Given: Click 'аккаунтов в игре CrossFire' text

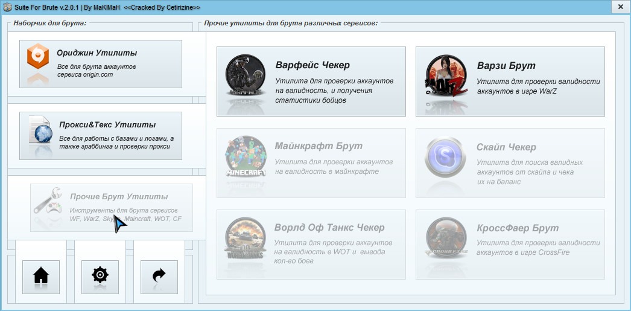Looking at the screenshot, I should point(523,252).
